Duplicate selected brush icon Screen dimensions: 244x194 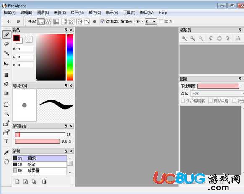point(34,181)
